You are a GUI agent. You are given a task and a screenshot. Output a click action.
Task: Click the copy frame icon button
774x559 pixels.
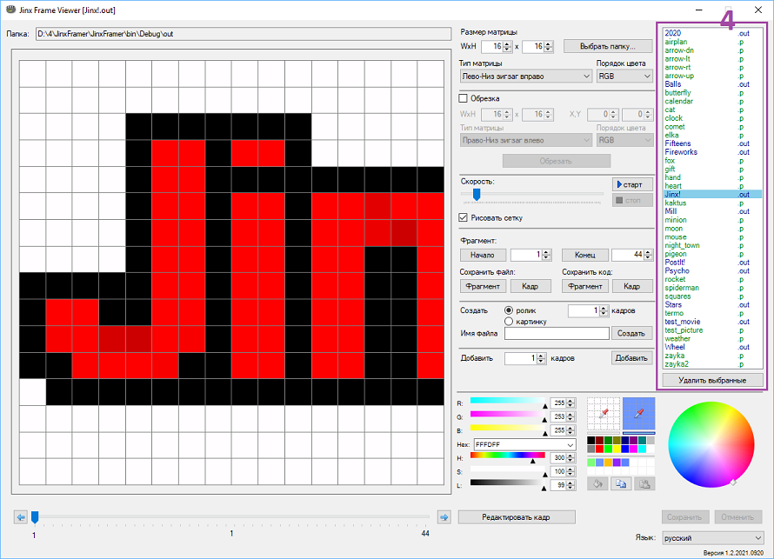(x=621, y=483)
